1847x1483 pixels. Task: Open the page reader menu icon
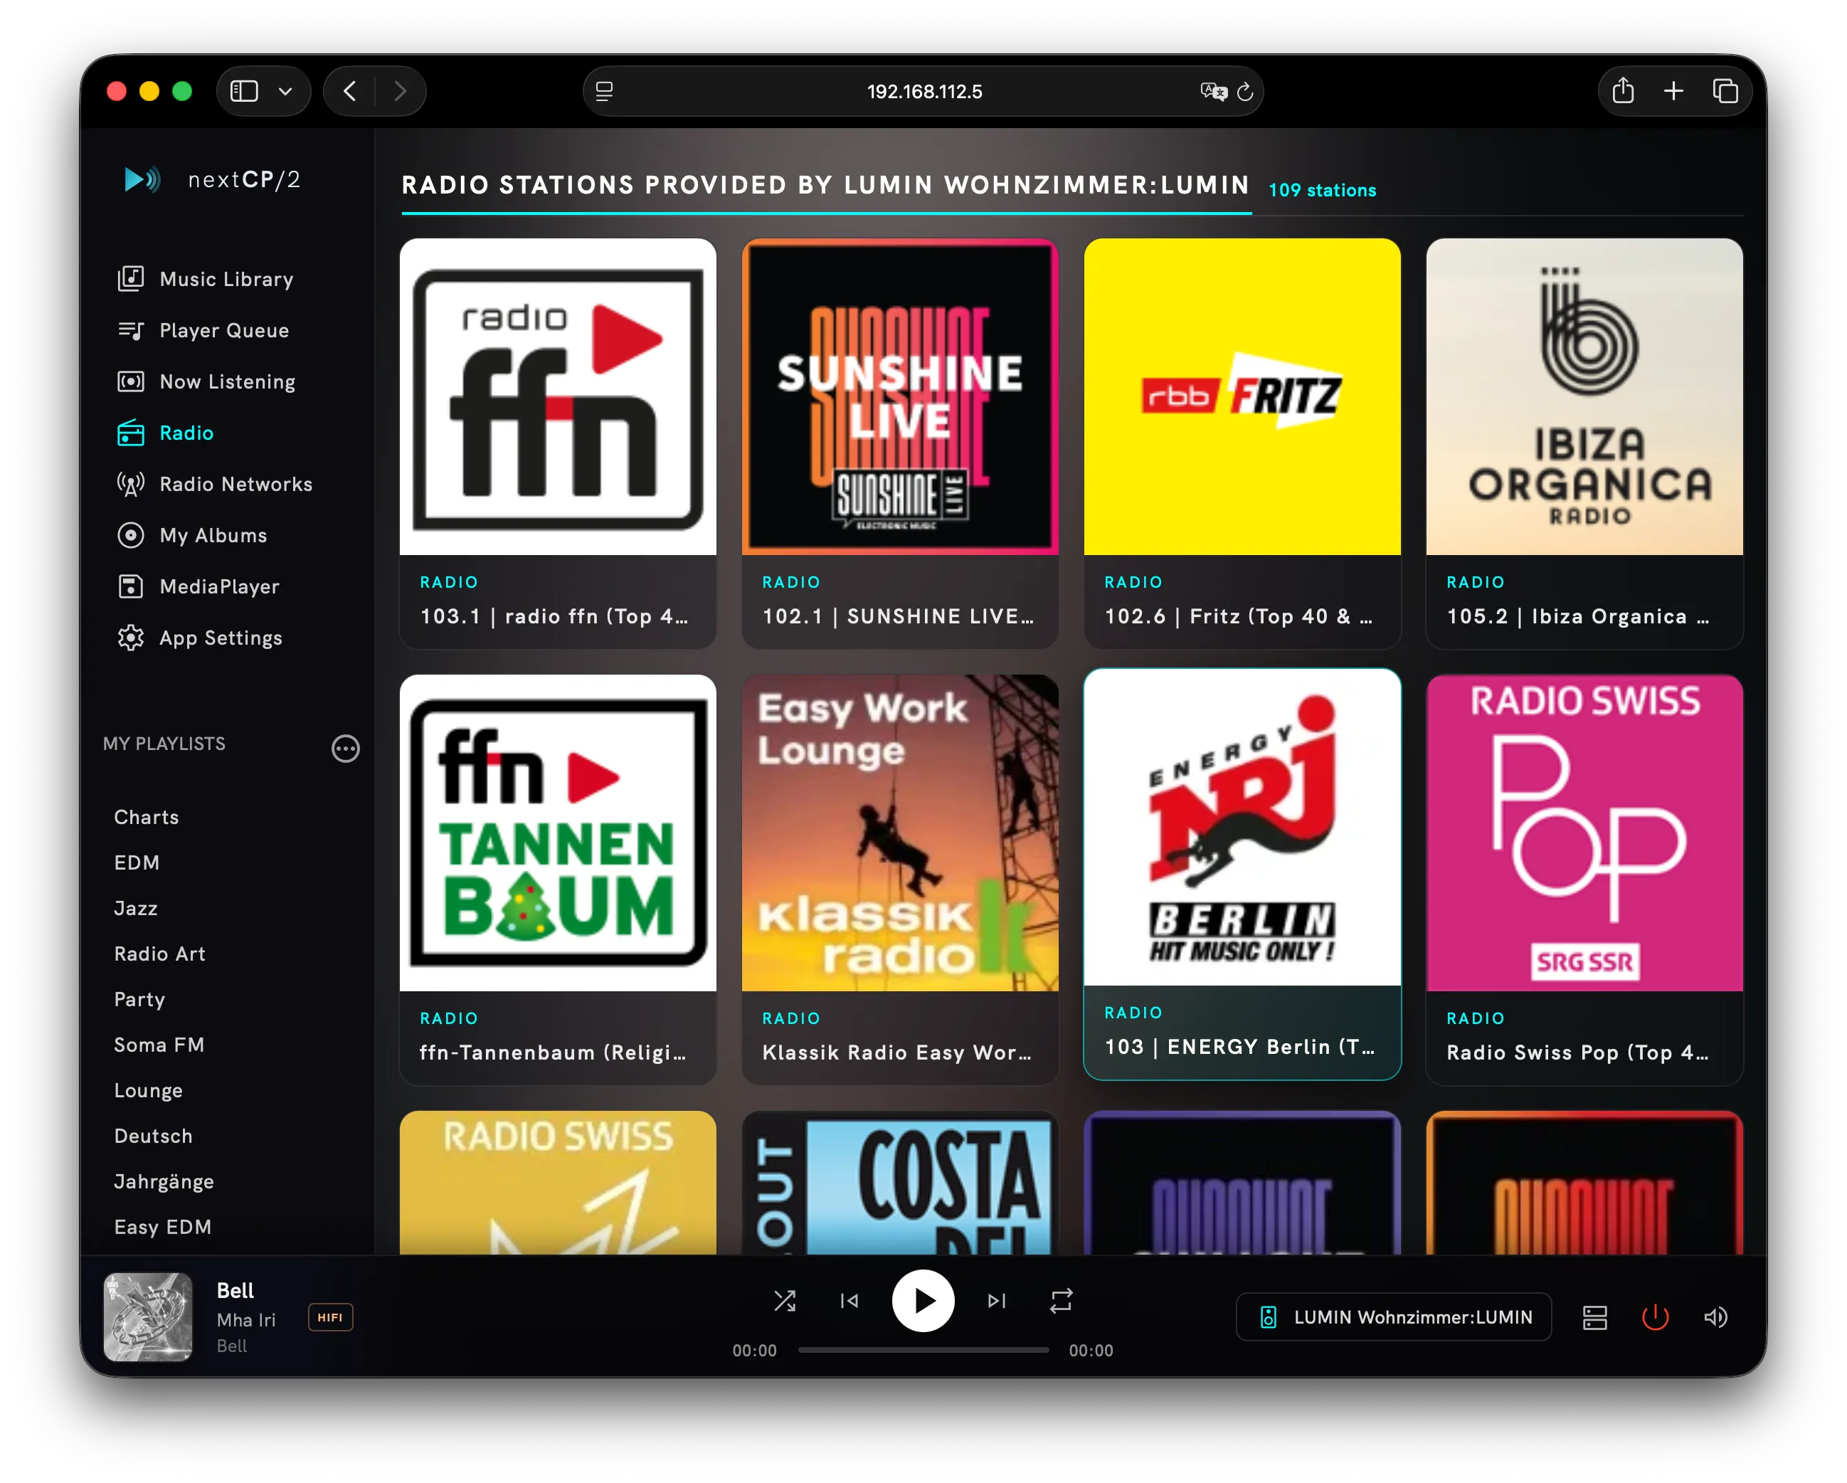click(x=604, y=91)
